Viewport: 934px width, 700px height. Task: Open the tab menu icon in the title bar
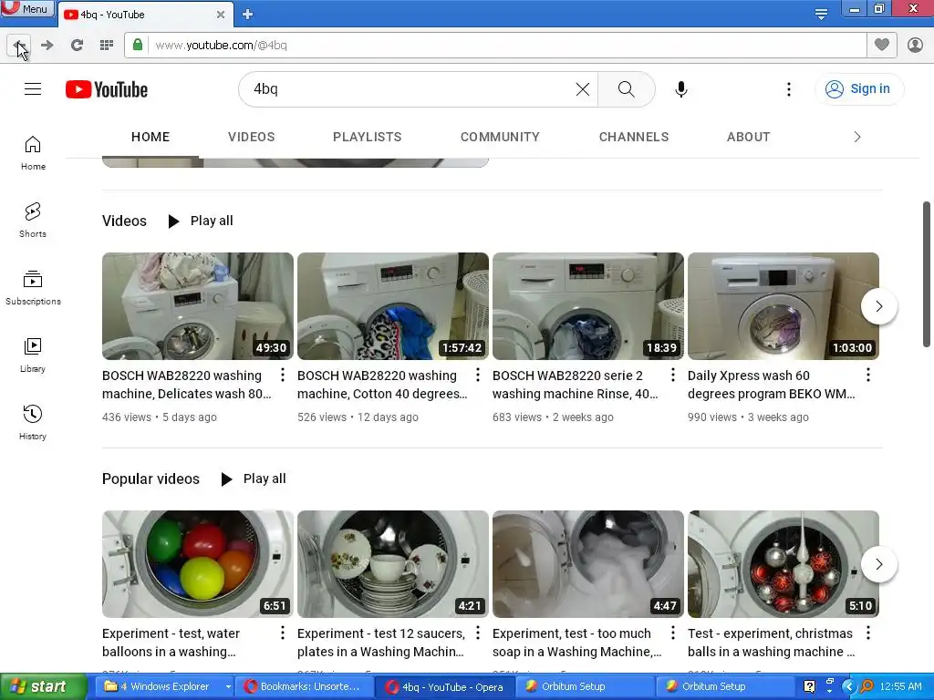821,14
